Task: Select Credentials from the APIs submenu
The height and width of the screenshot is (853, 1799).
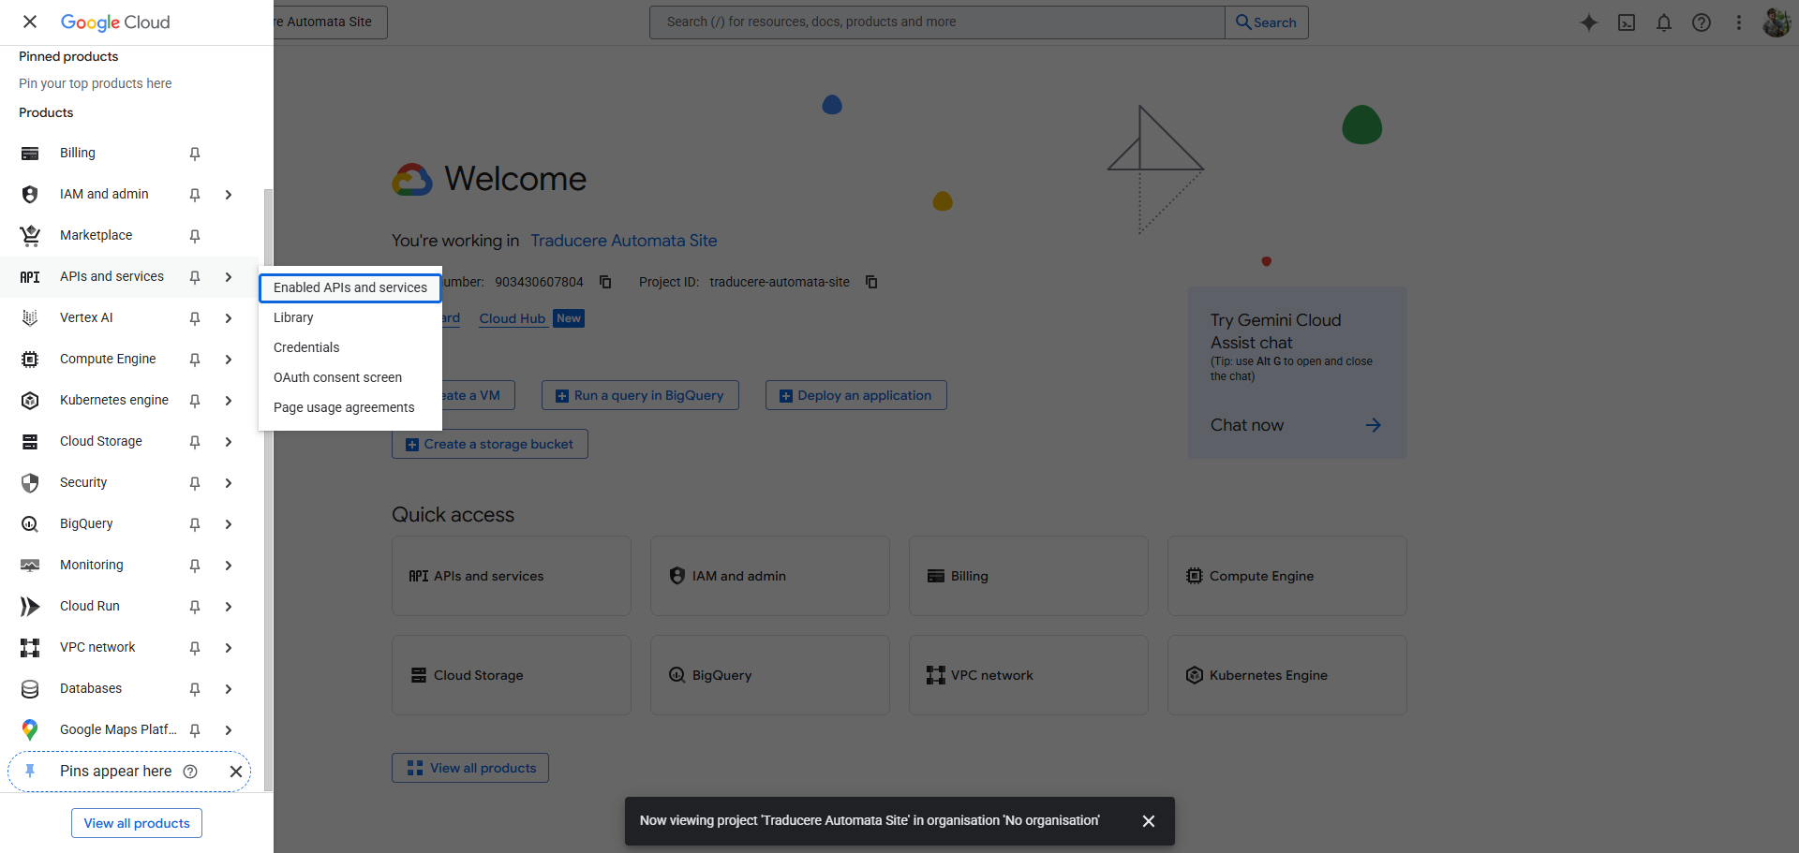Action: click(306, 347)
